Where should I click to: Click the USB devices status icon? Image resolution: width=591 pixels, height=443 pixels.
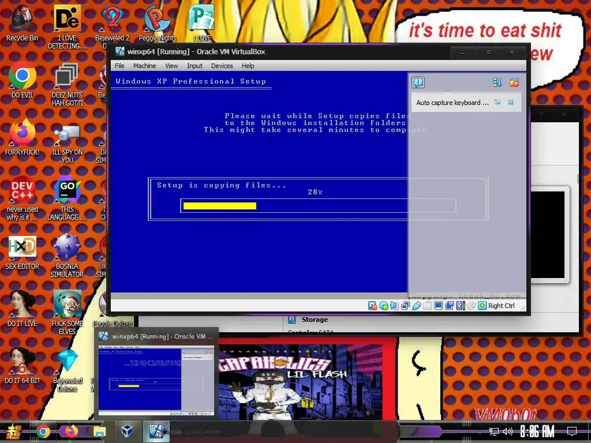pyautogui.click(x=416, y=306)
